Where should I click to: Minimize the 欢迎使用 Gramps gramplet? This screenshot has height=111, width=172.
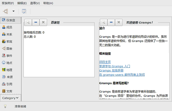point(111,22)
